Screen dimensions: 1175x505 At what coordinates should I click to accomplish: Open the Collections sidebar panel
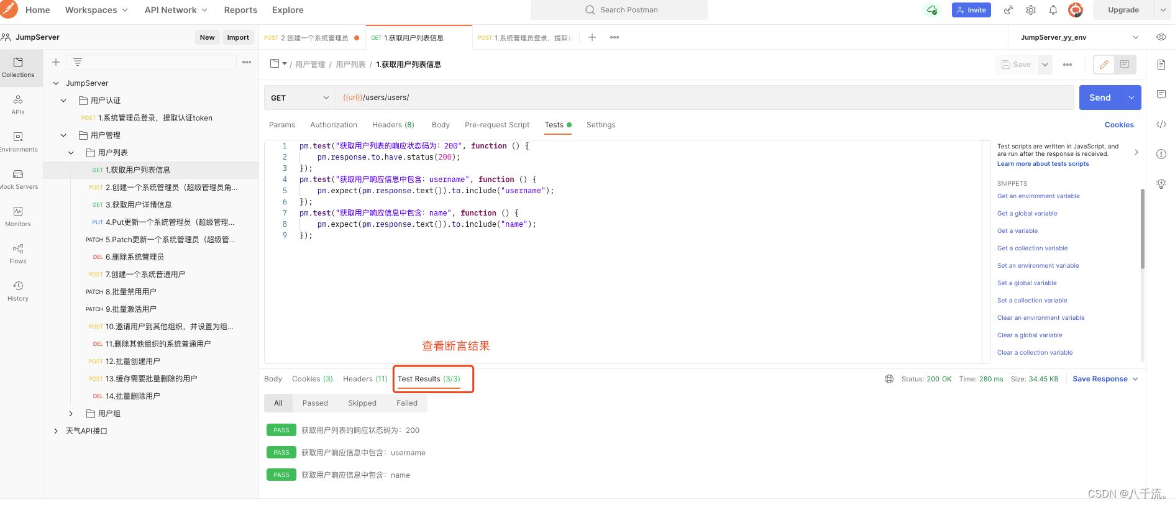pos(18,68)
